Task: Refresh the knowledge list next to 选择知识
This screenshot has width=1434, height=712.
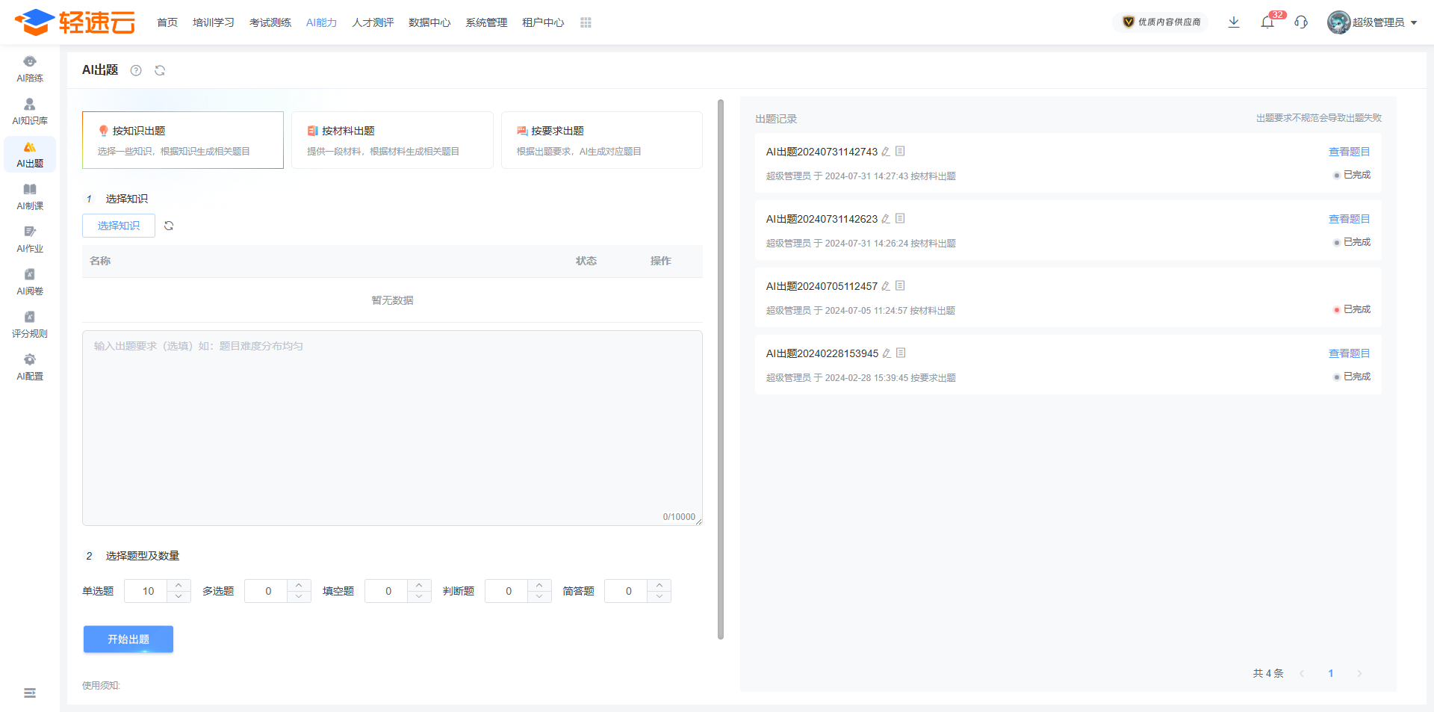Action: [169, 226]
